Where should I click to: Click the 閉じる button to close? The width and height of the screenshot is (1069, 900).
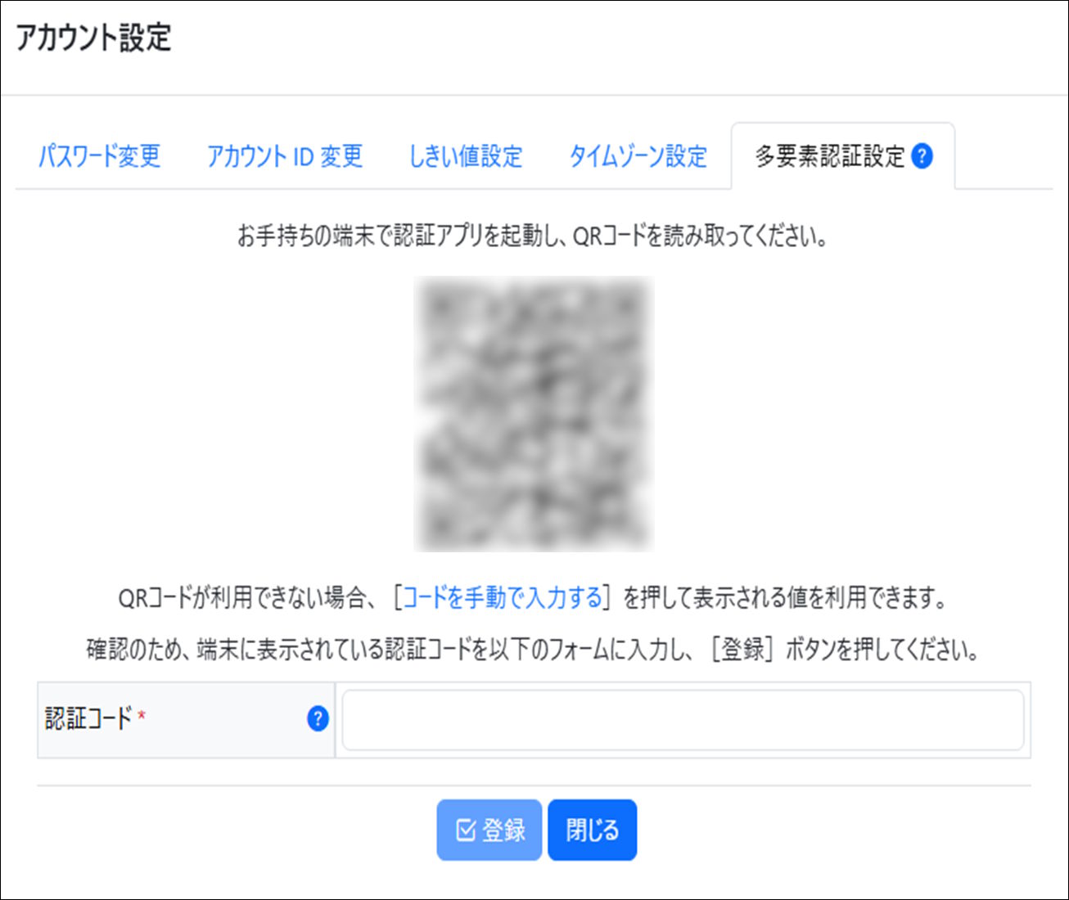tap(592, 829)
